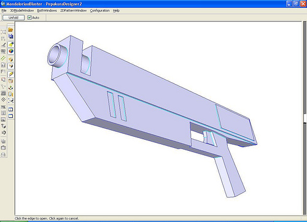Screen dimensions: 307x222
Task: Click the blue save disk icon
Action: tap(10, 36)
